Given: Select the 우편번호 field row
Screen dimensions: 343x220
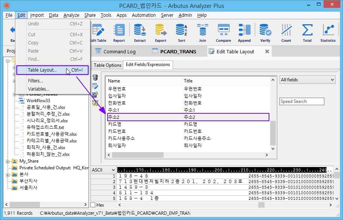Looking at the screenshot, I should 188,89.
